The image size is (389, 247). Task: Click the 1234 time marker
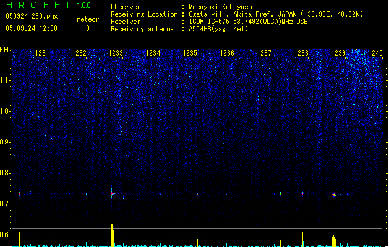[x=153, y=53]
